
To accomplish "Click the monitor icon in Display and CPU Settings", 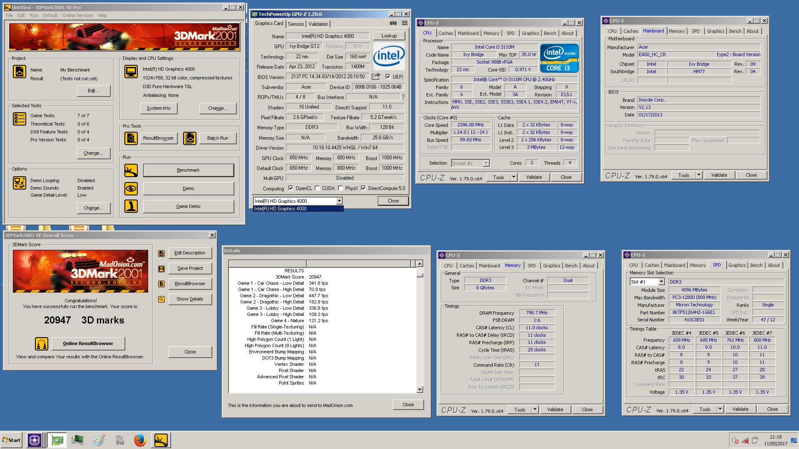I will [x=131, y=72].
